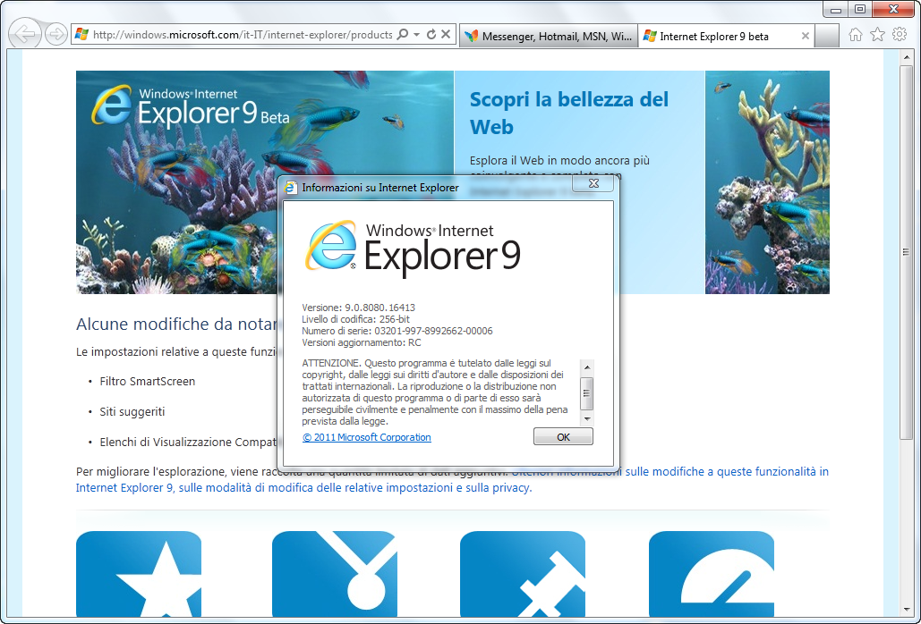Viewport: 921px width, 624px height.
Task: Open the Home page icon
Action: point(856,35)
